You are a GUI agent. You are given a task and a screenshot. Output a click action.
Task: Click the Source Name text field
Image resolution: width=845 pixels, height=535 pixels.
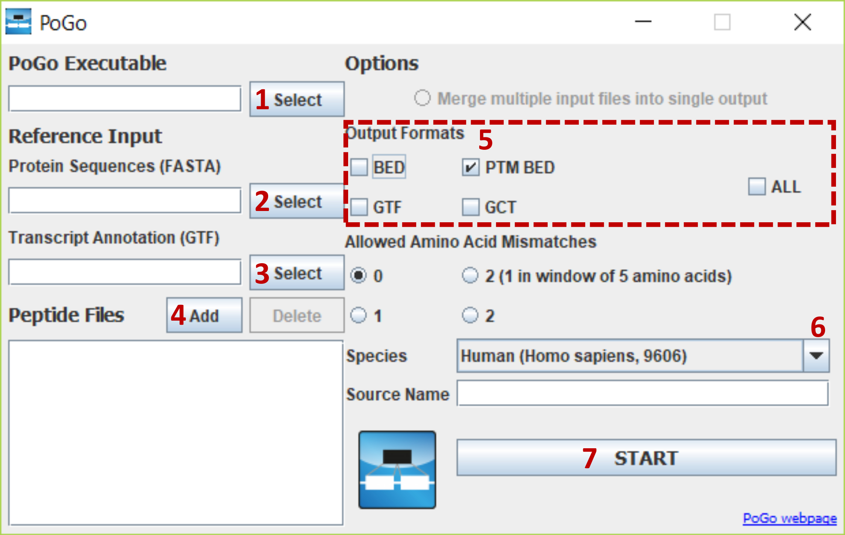pos(642,393)
